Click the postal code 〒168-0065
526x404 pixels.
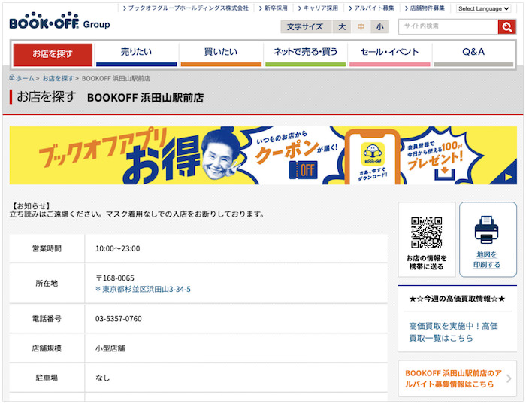coord(115,278)
